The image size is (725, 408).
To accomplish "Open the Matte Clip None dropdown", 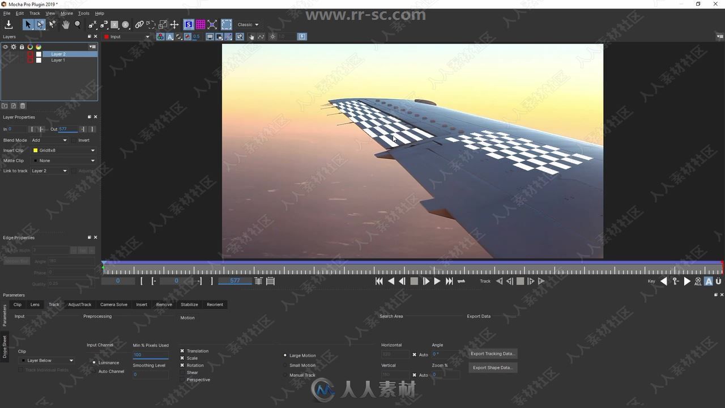I will click(x=64, y=161).
